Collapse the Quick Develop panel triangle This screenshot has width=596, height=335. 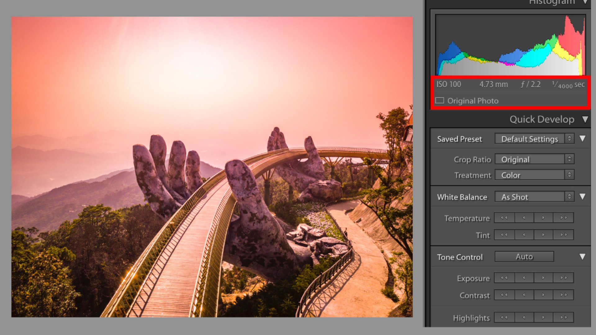[x=585, y=119]
